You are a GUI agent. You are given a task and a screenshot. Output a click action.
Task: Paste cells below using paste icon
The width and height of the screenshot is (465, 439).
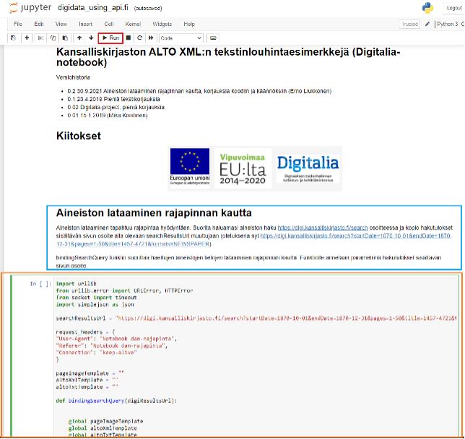(x=64, y=37)
